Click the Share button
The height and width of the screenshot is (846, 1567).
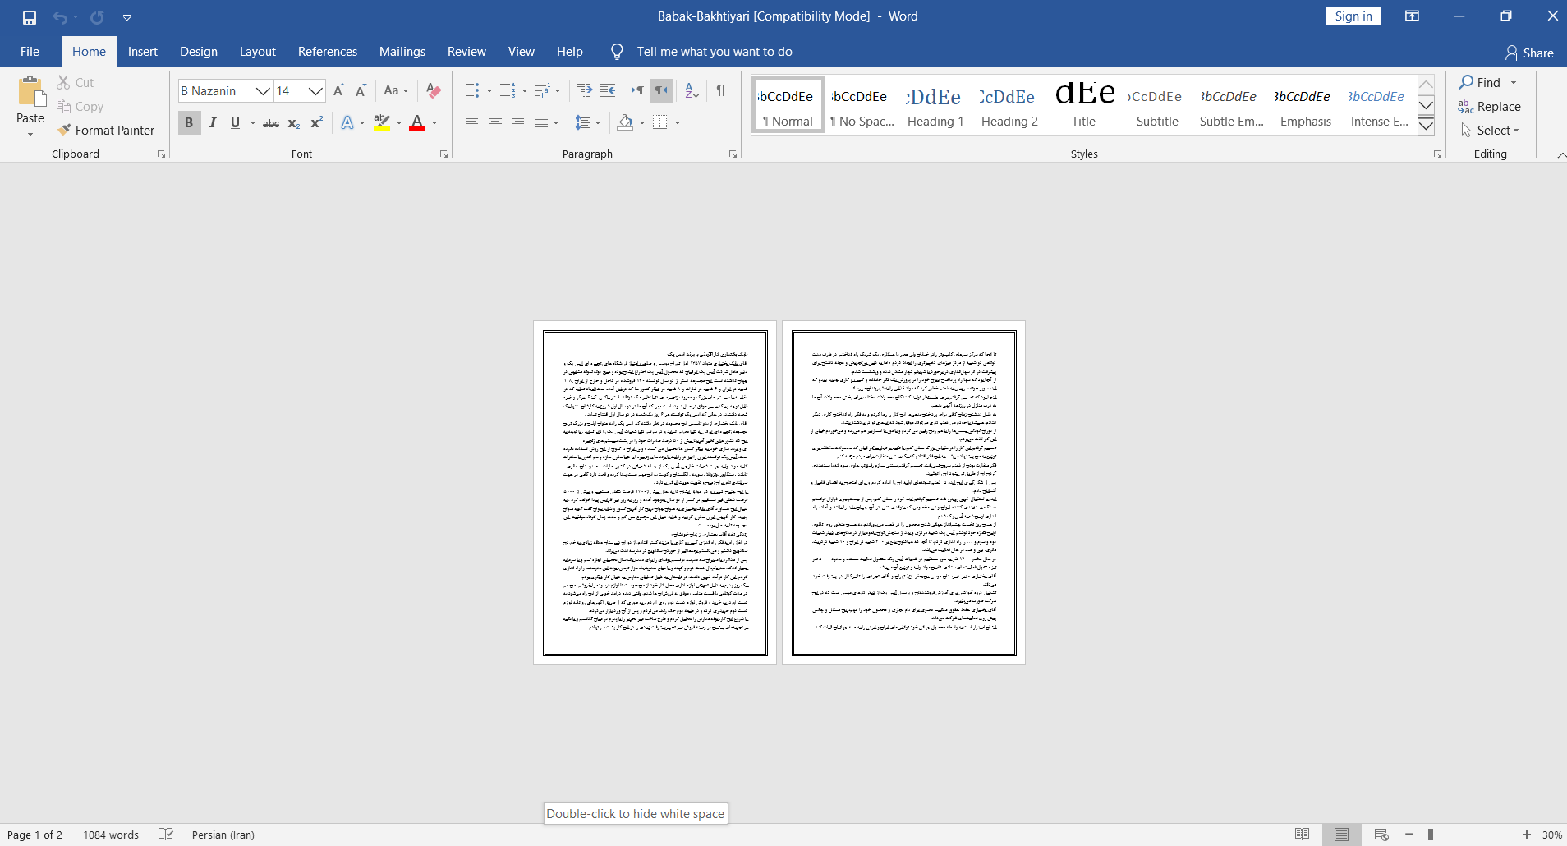[x=1529, y=53]
